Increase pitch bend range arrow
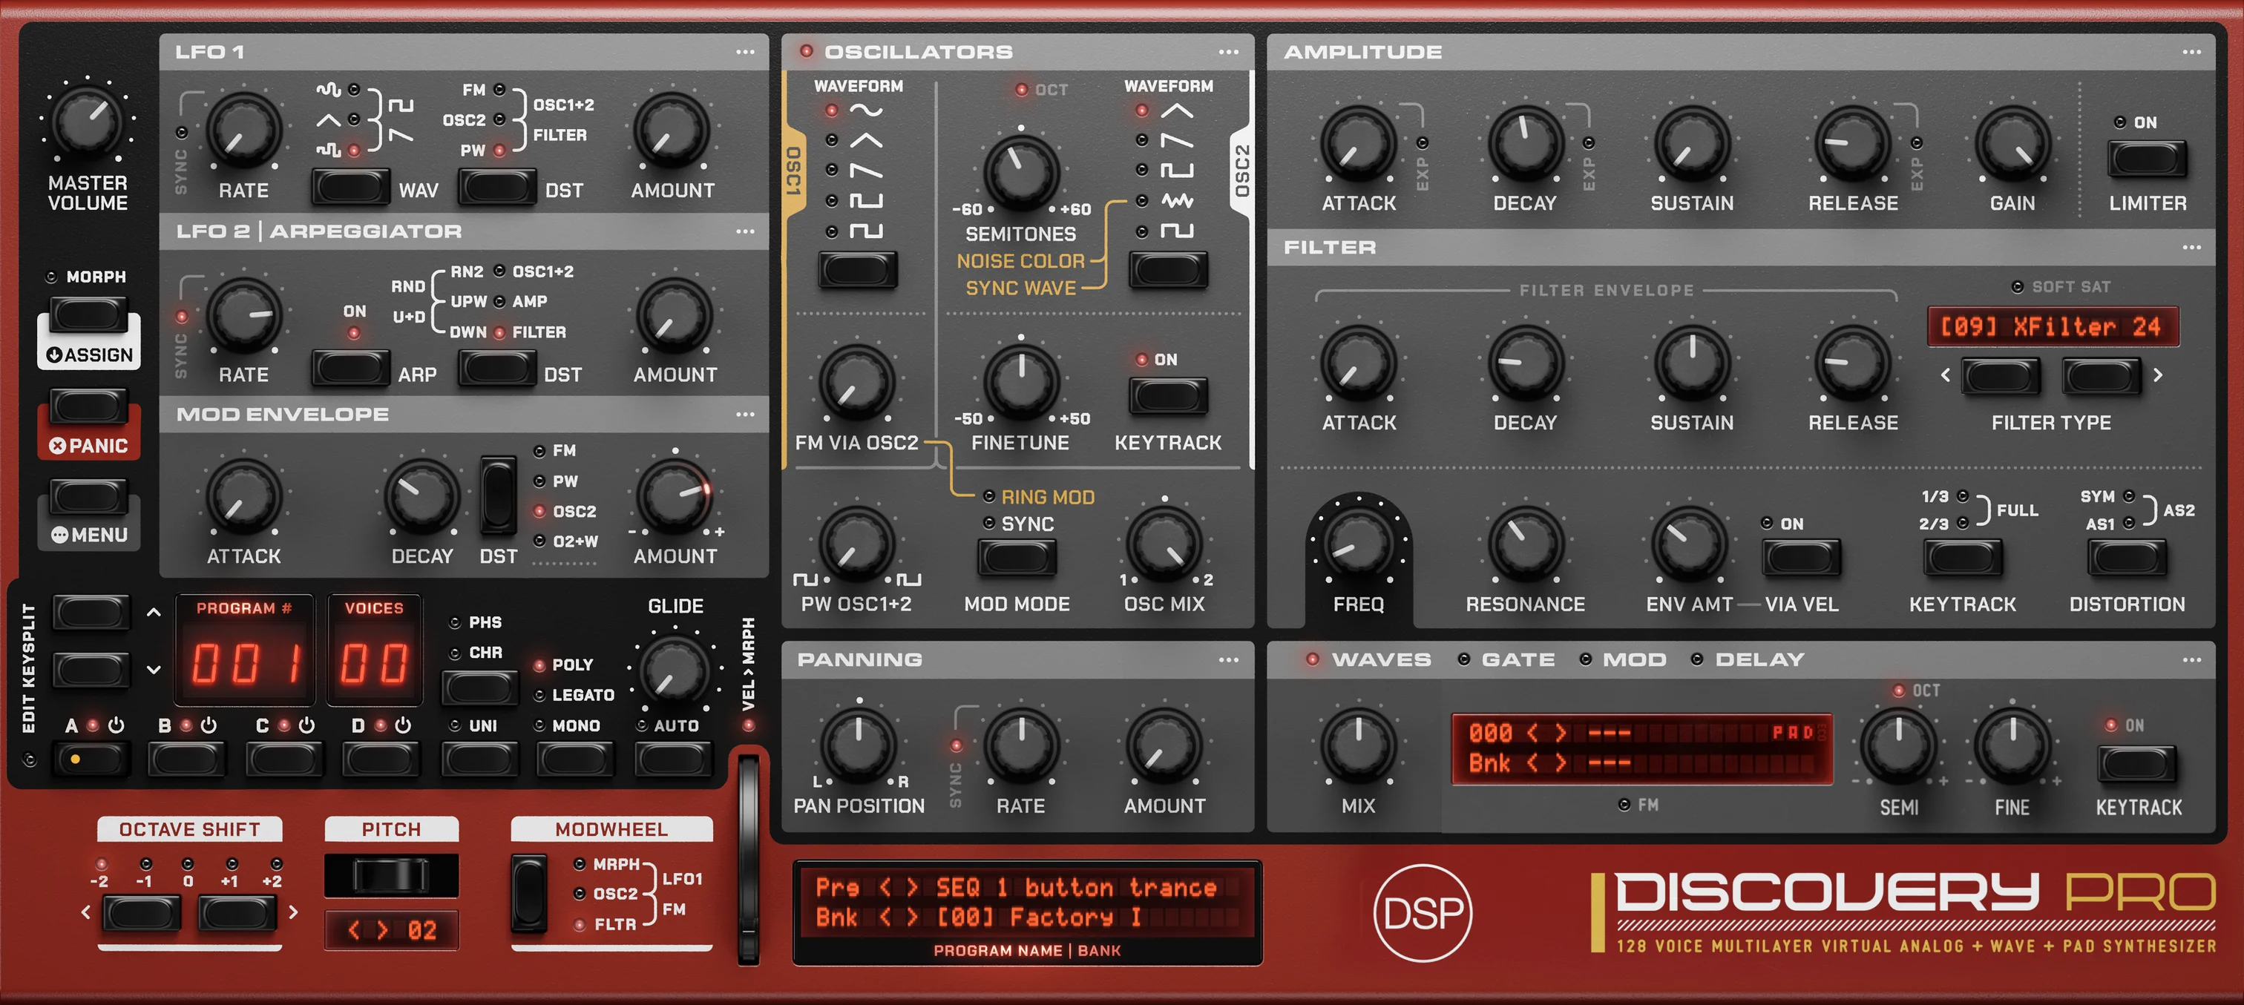The height and width of the screenshot is (1005, 2244). (381, 931)
